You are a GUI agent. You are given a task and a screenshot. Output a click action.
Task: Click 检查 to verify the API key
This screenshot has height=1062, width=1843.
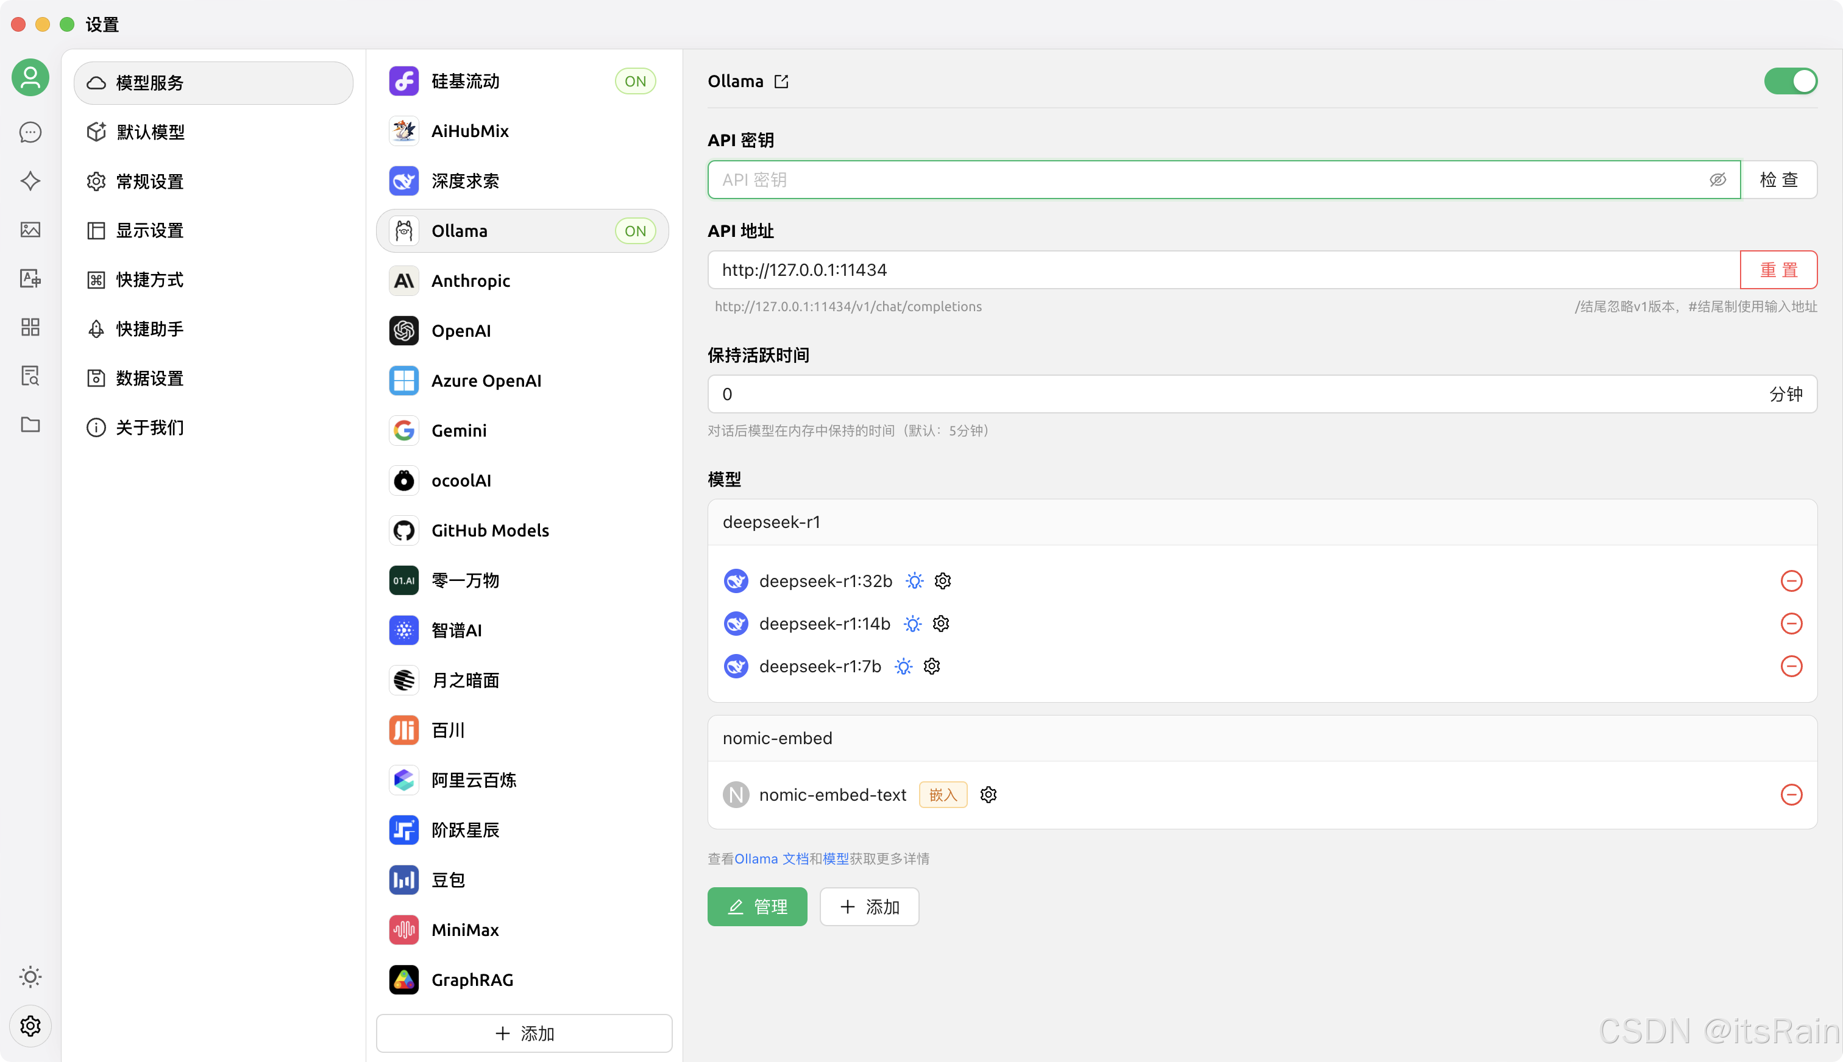[1779, 180]
